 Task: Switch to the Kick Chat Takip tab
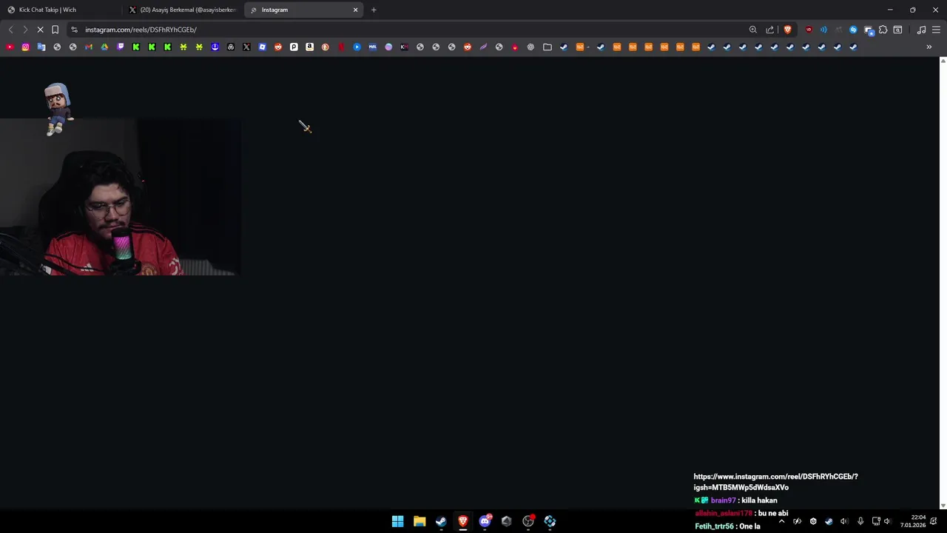[x=61, y=10]
